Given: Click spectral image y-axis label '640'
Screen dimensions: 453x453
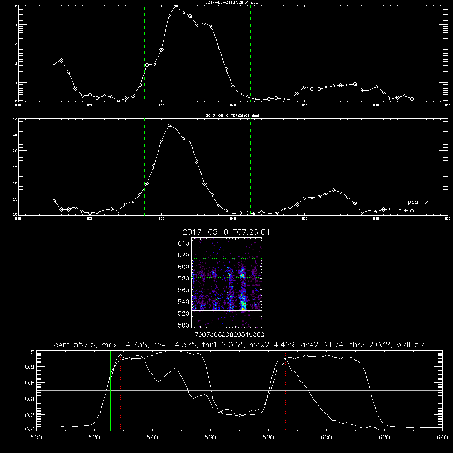Looking at the screenshot, I should coord(184,244).
